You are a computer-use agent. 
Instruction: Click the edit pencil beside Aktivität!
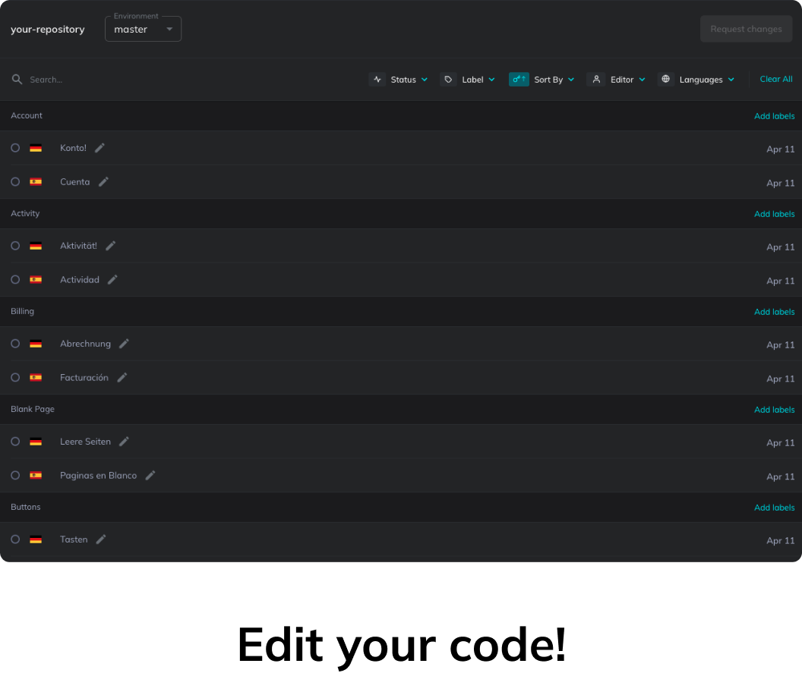111,246
